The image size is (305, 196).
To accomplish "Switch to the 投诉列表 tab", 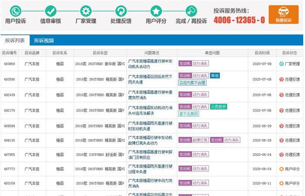I will [15, 40].
